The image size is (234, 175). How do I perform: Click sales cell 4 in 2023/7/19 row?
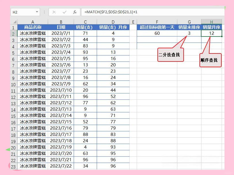pos(85,147)
